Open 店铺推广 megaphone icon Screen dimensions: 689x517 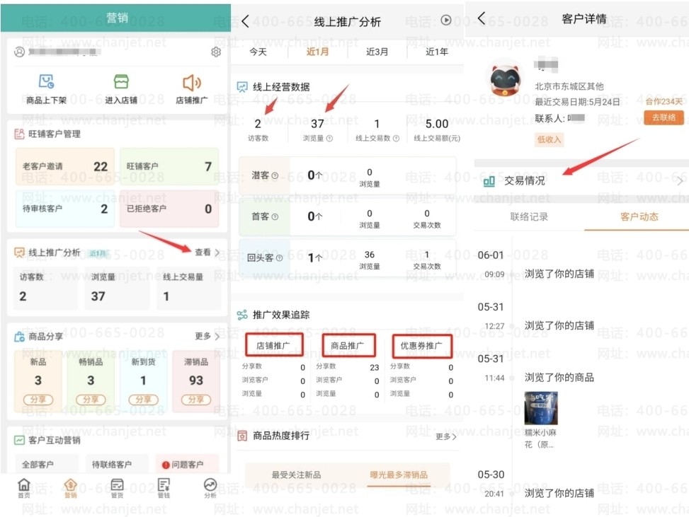point(192,83)
